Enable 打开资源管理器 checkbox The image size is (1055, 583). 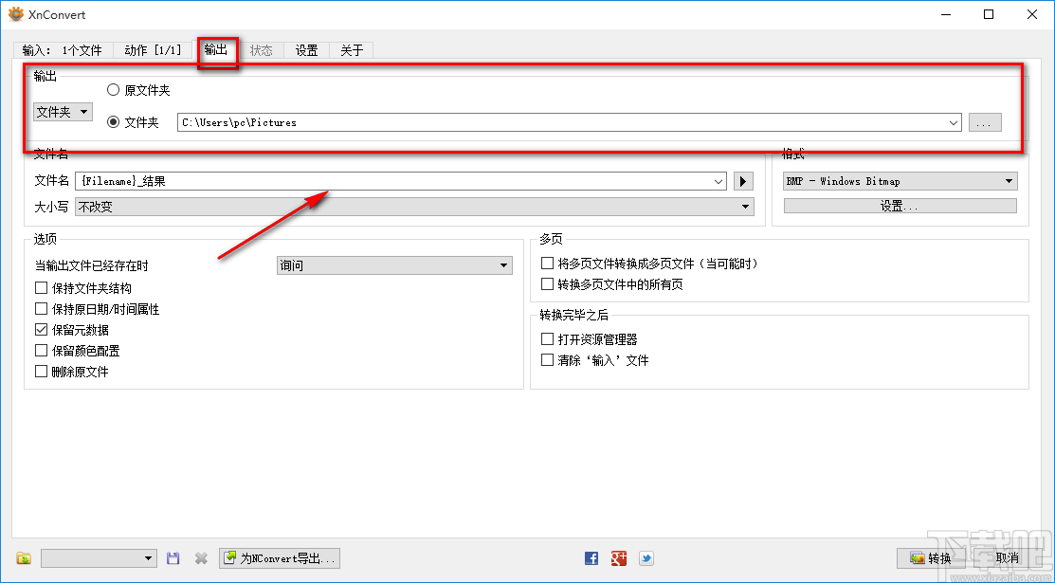547,339
